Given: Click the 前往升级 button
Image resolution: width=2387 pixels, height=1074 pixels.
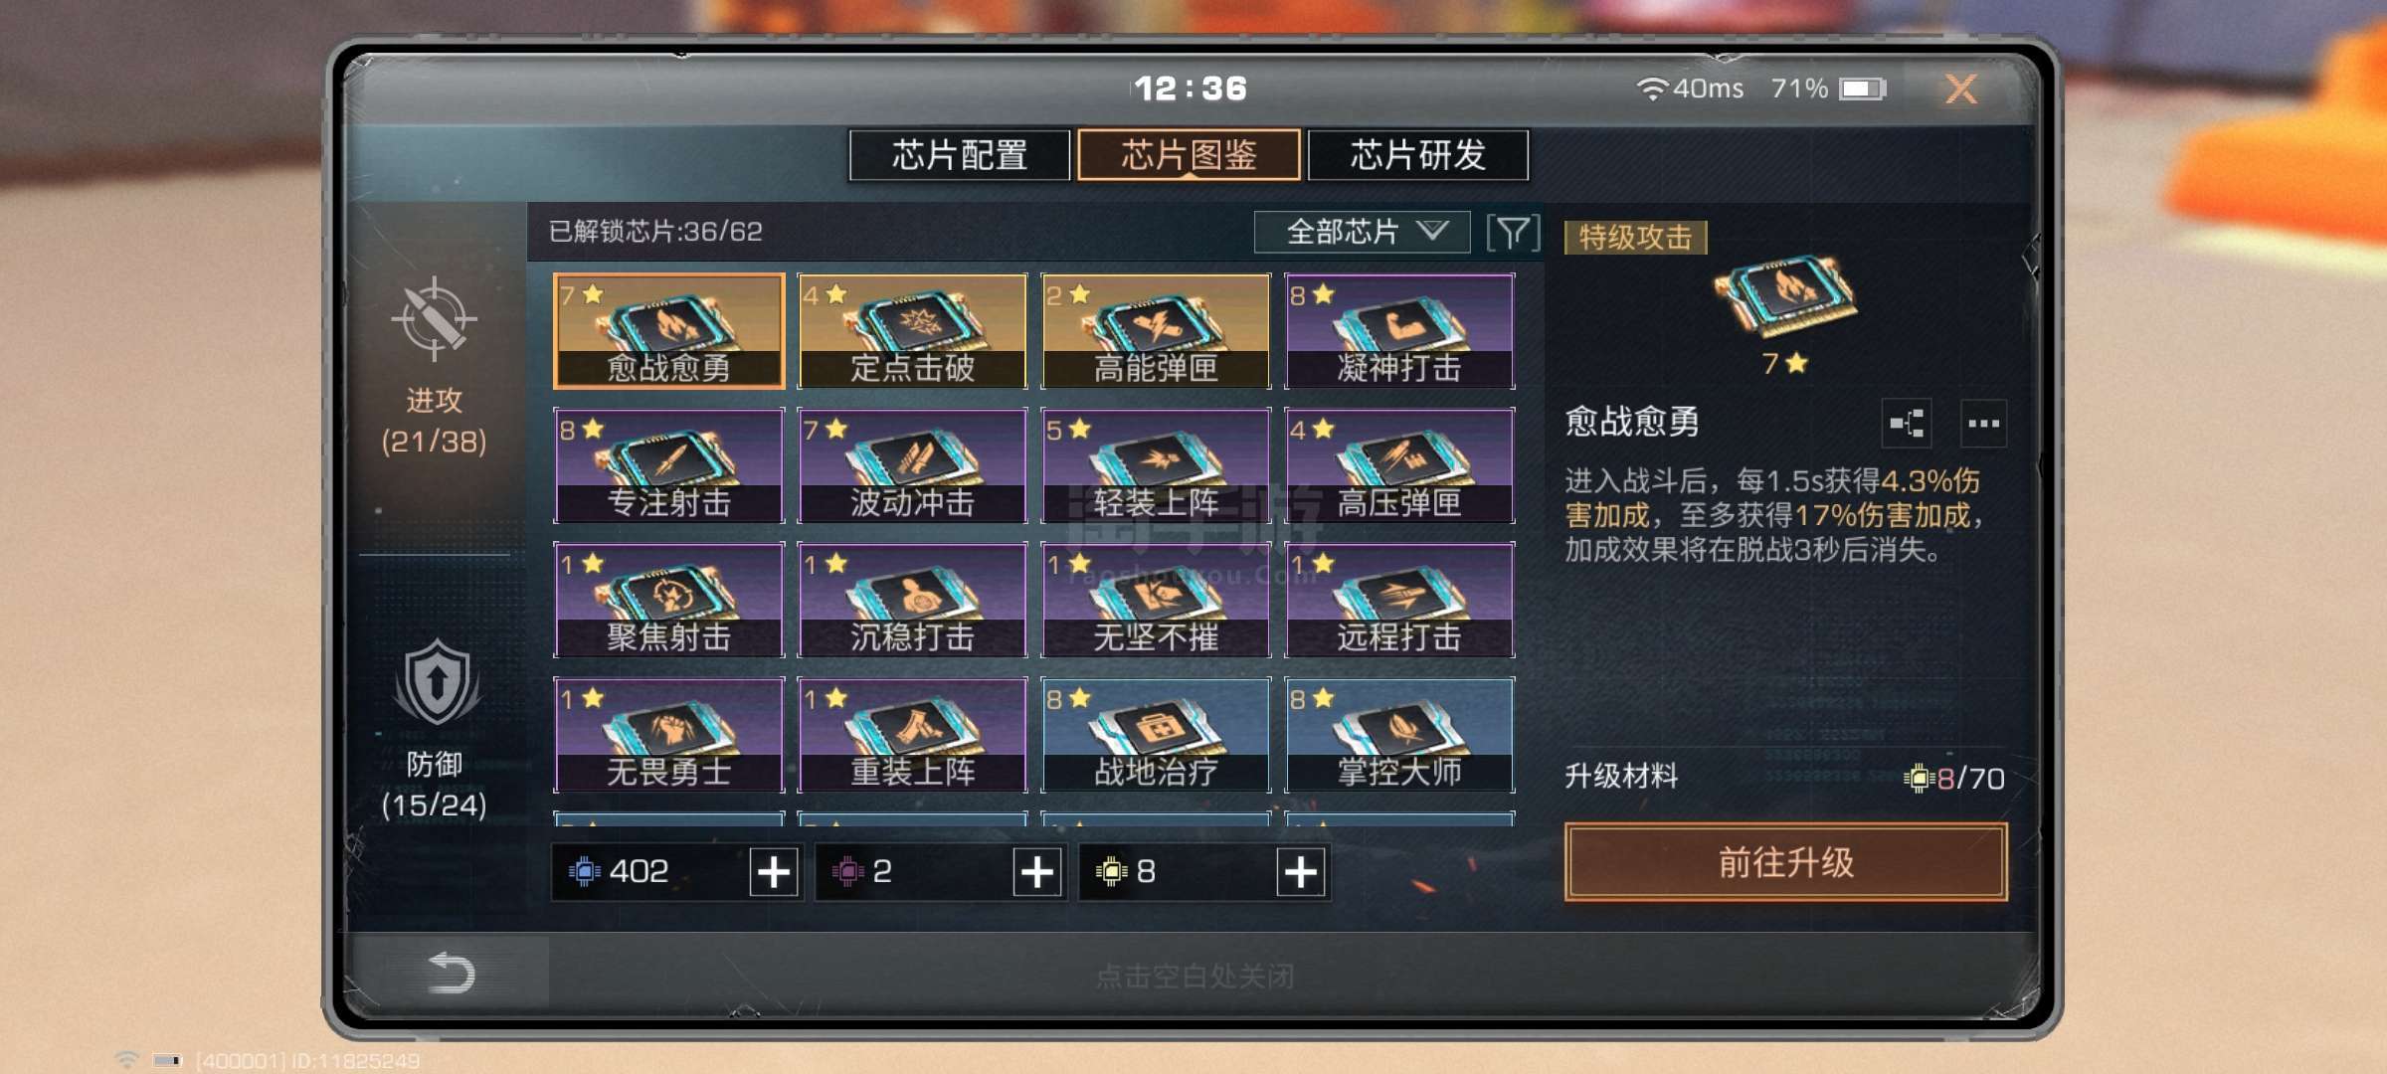Looking at the screenshot, I should pos(1785,862).
